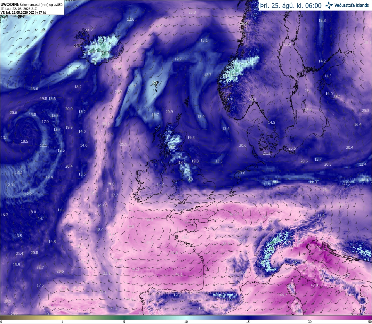This screenshot has height=324, width=372.
Task: Click the IT initial-time line in the header
Action: [18, 9]
